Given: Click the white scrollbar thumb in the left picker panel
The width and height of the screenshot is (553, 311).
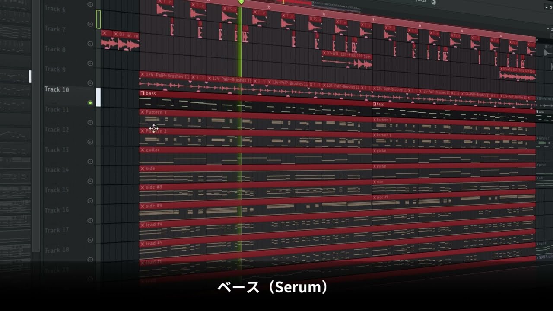Looking at the screenshot, I should pos(30,76).
